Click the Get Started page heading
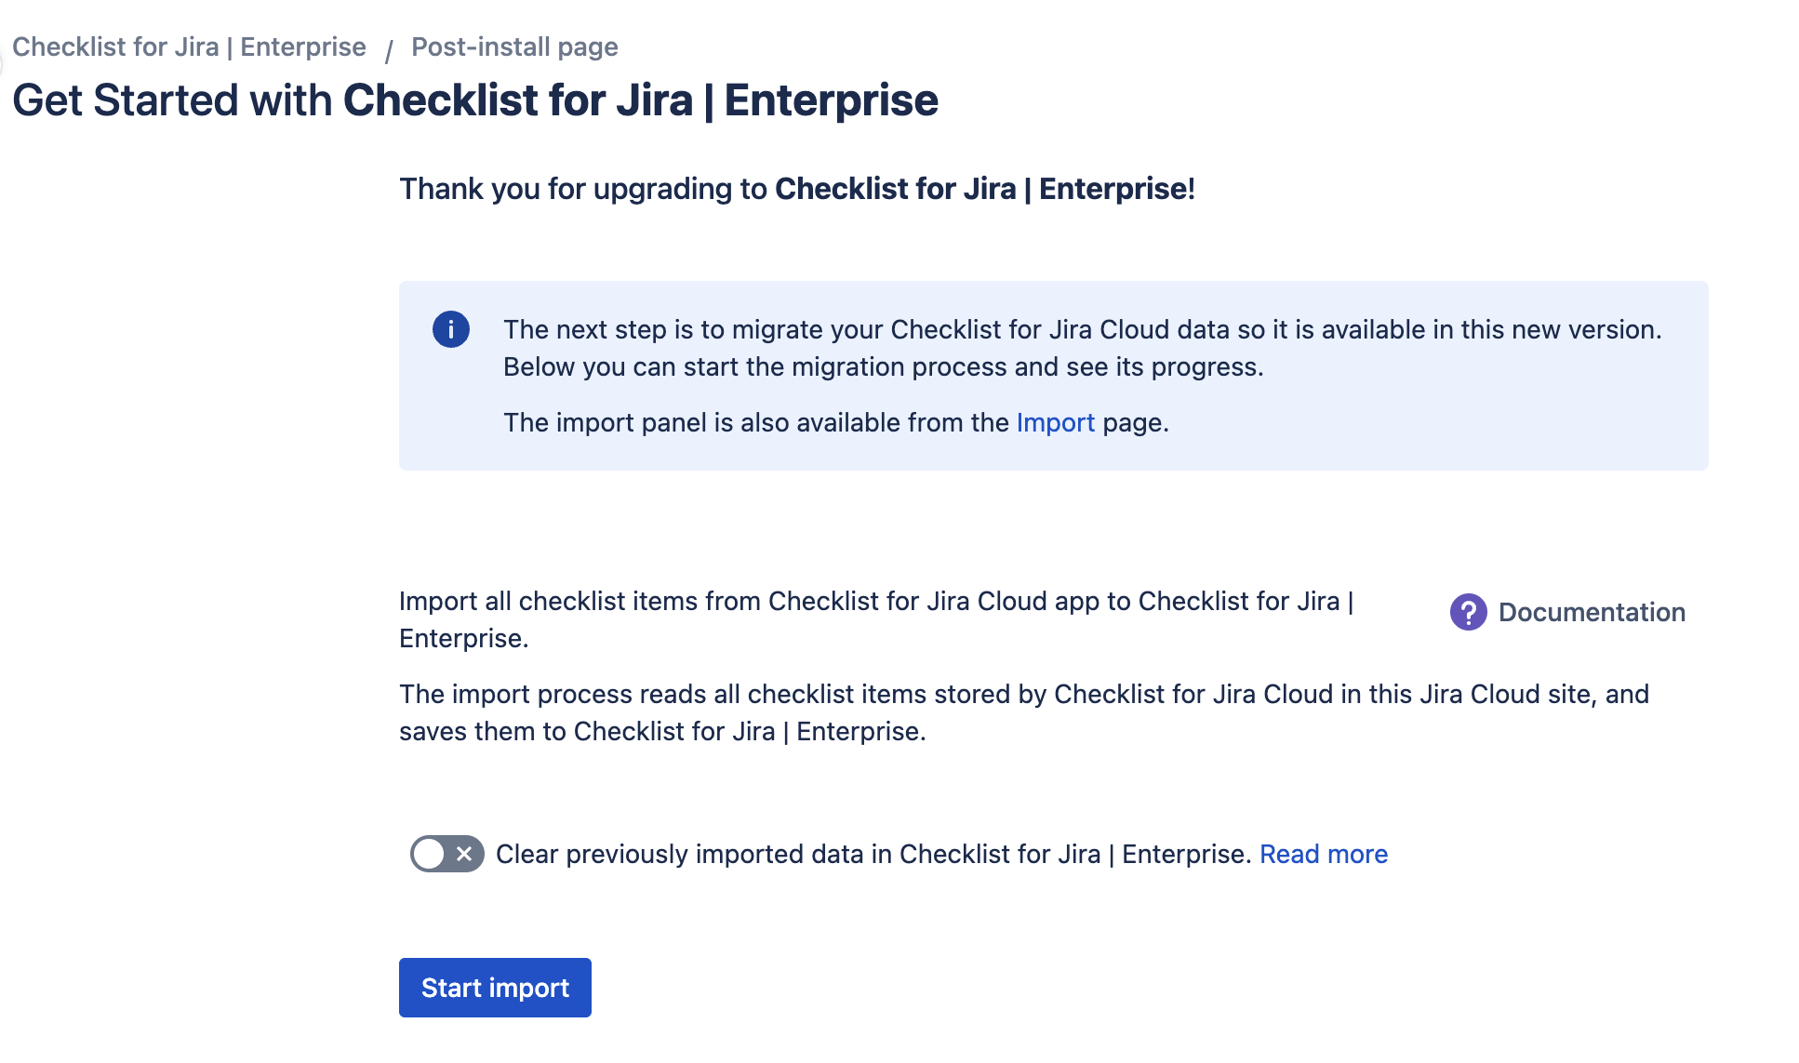1799x1063 pixels. click(474, 100)
